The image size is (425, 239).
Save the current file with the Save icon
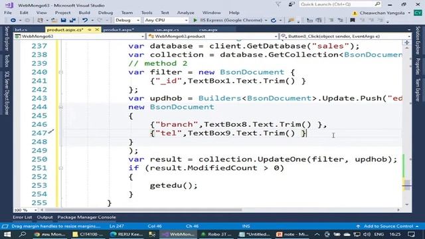tap(64, 21)
